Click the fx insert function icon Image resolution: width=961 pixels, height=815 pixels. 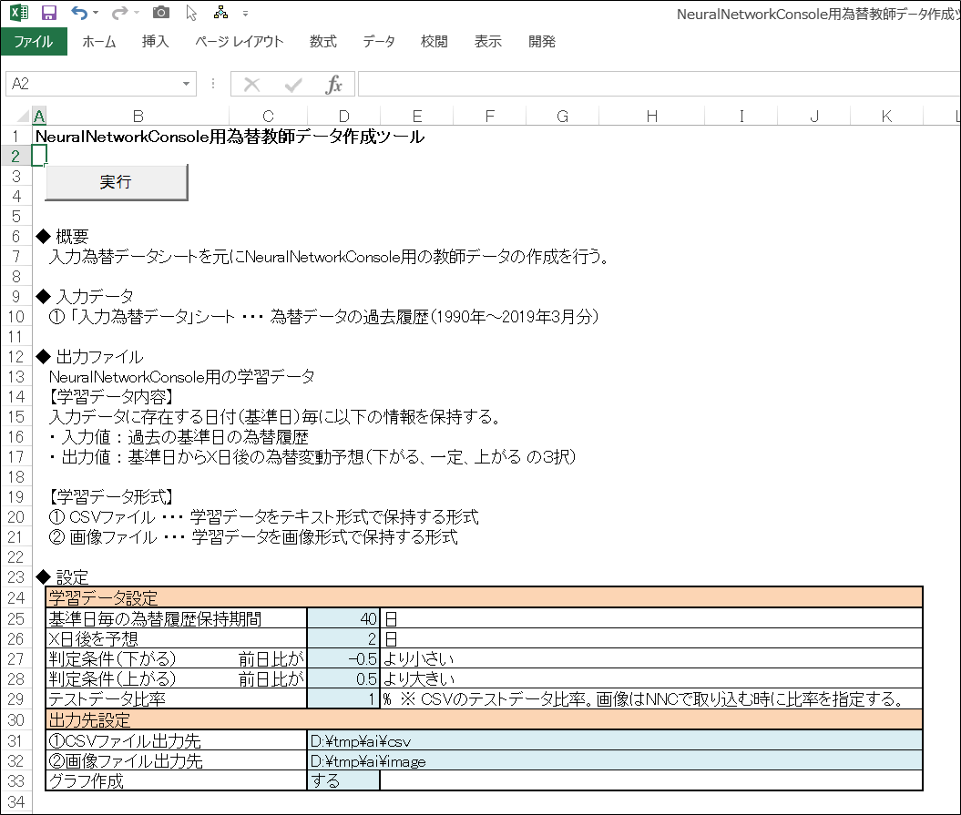pyautogui.click(x=334, y=85)
